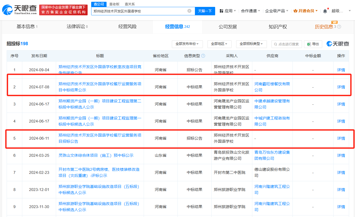This screenshot has height=217, width=355.
Task: Click 详情 for row 8 dated 2023-12-01
Action: click(341, 189)
